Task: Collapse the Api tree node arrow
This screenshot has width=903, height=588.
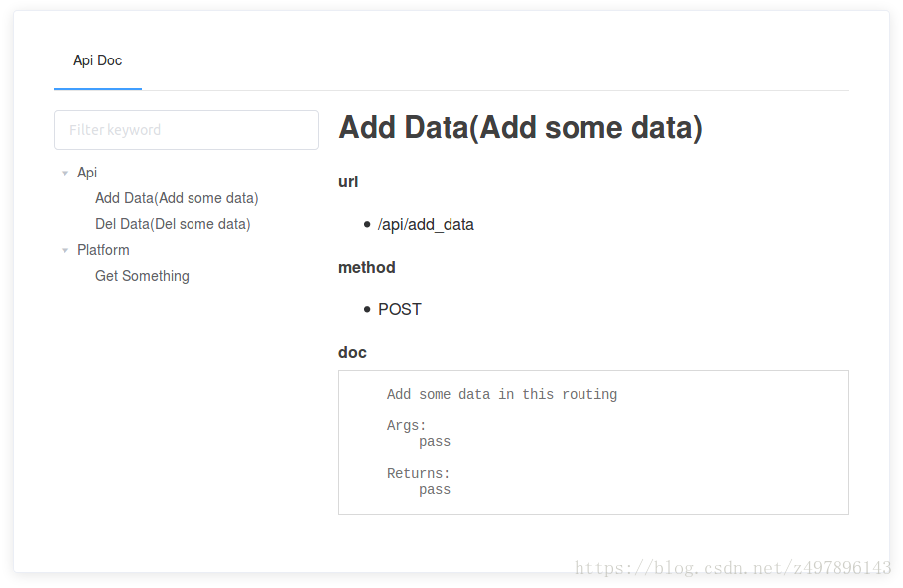Action: tap(65, 173)
